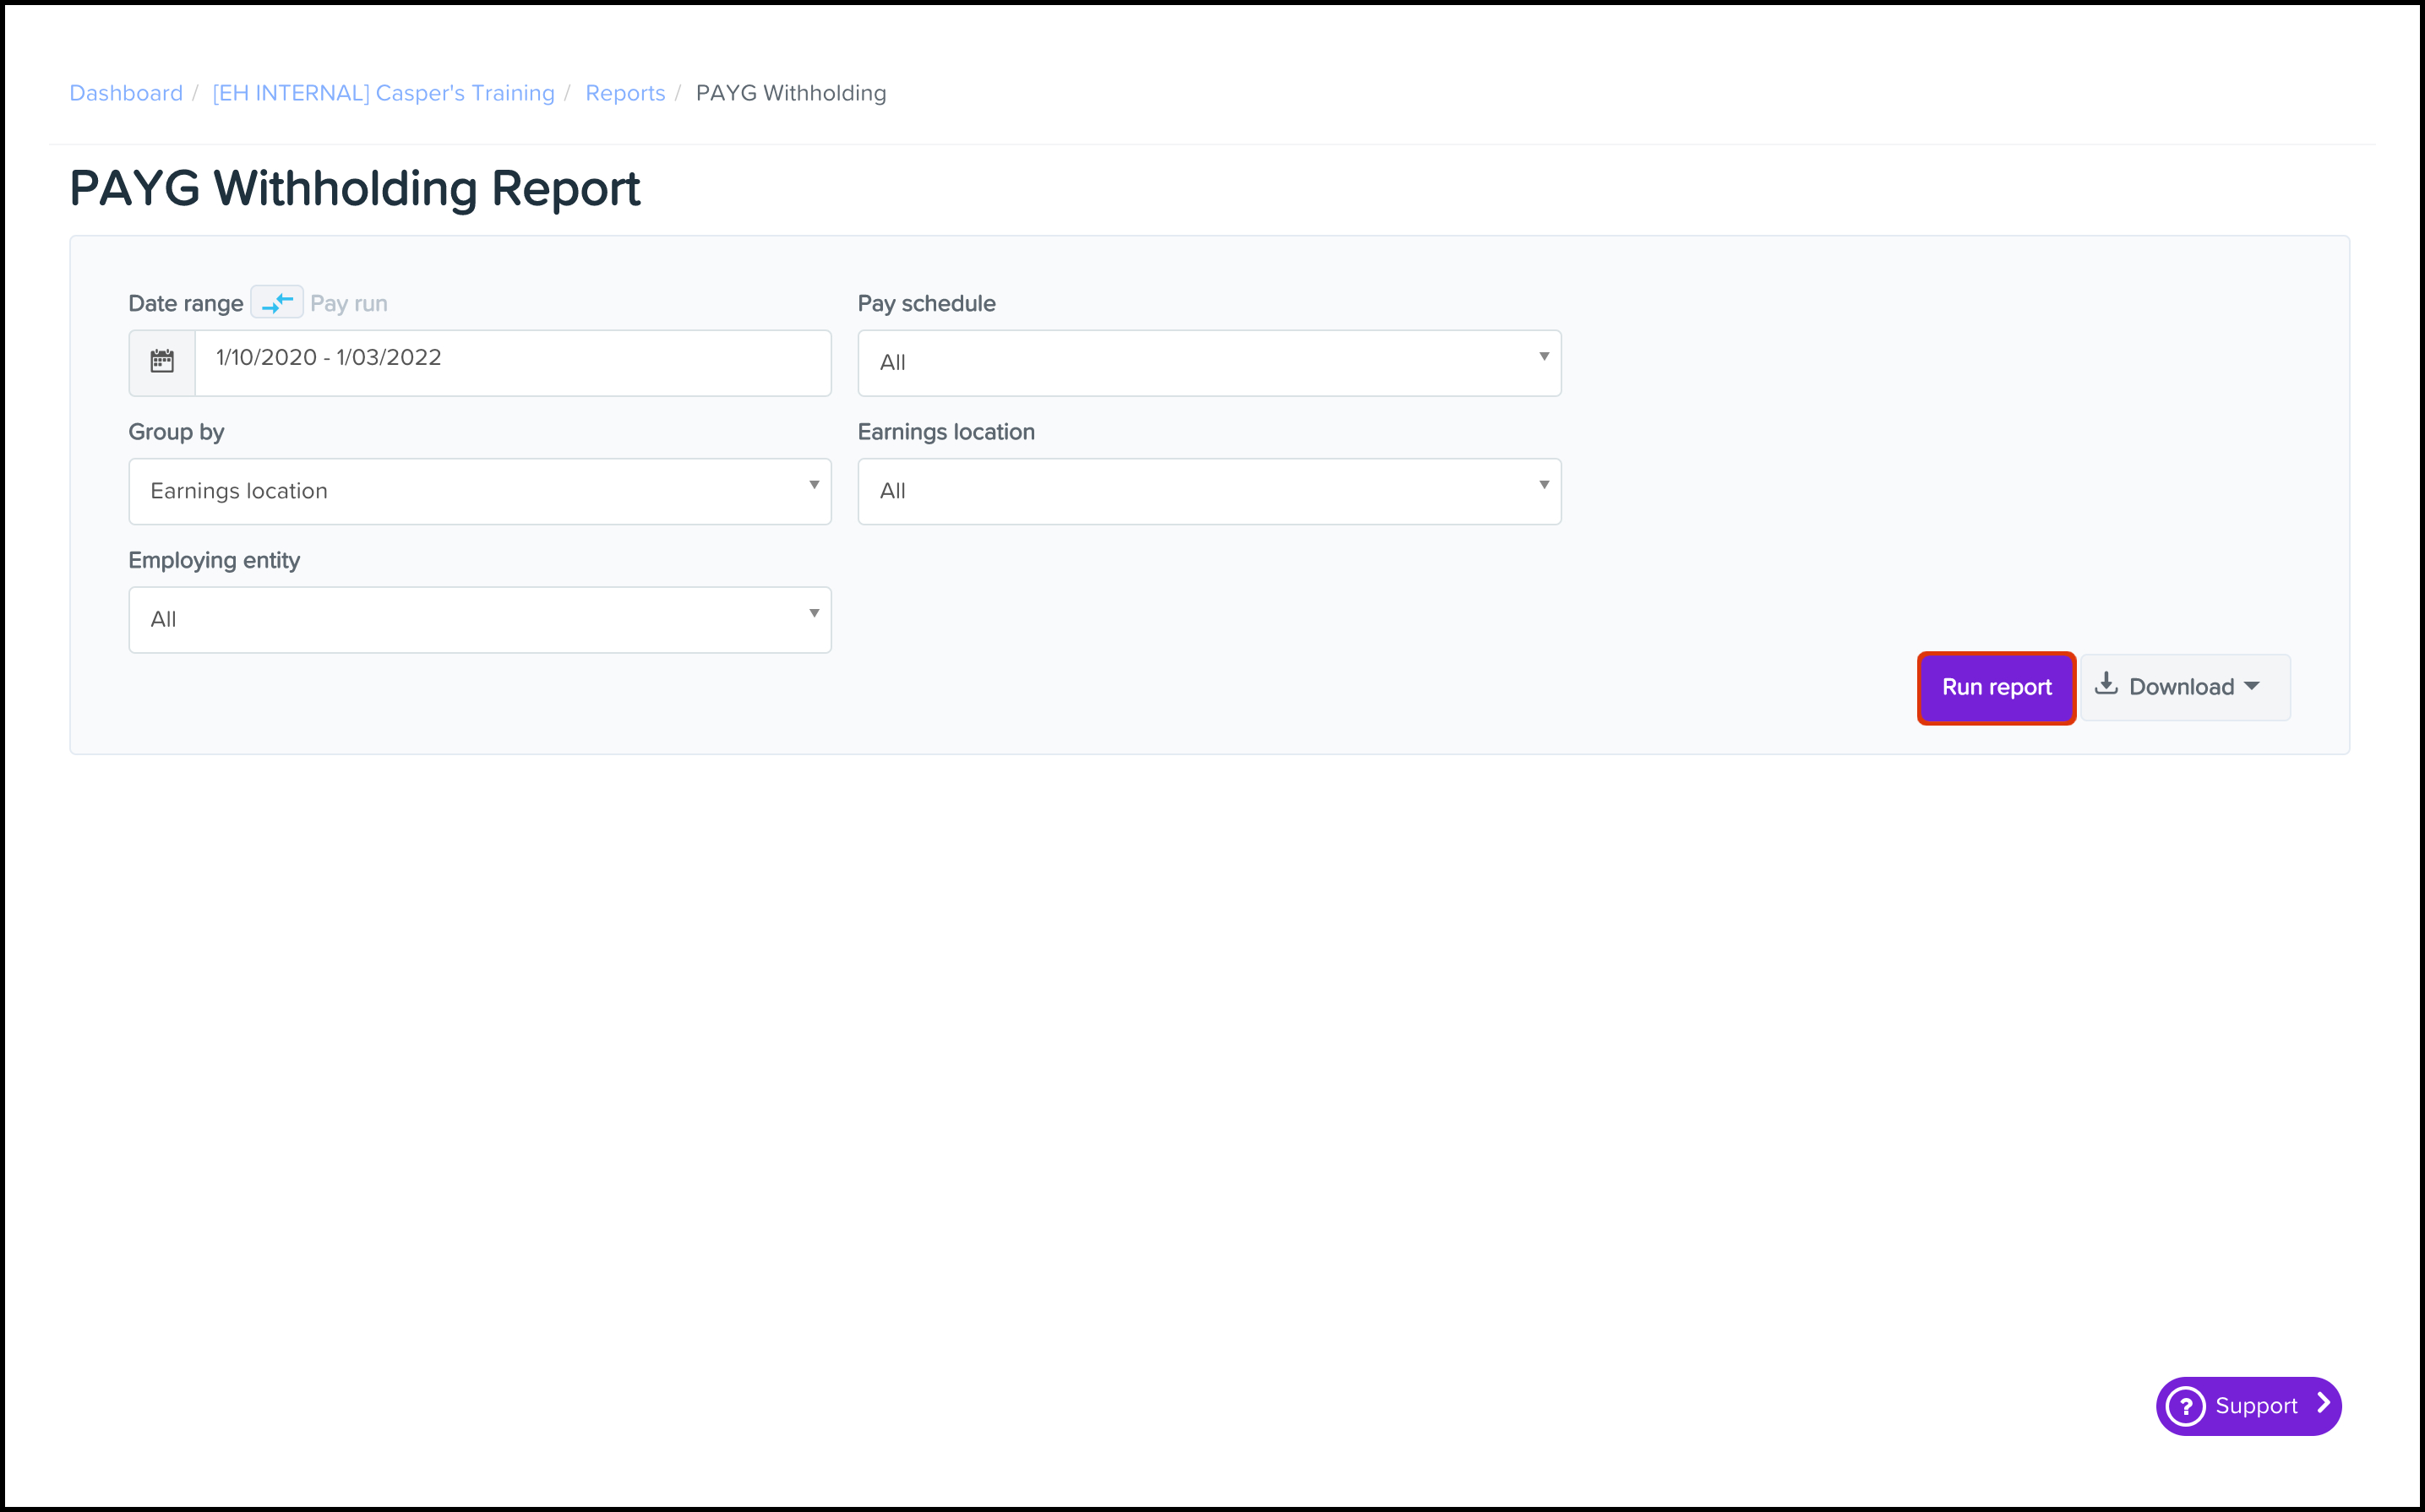Toggle the Date range / Pay run switch

[x=277, y=302]
